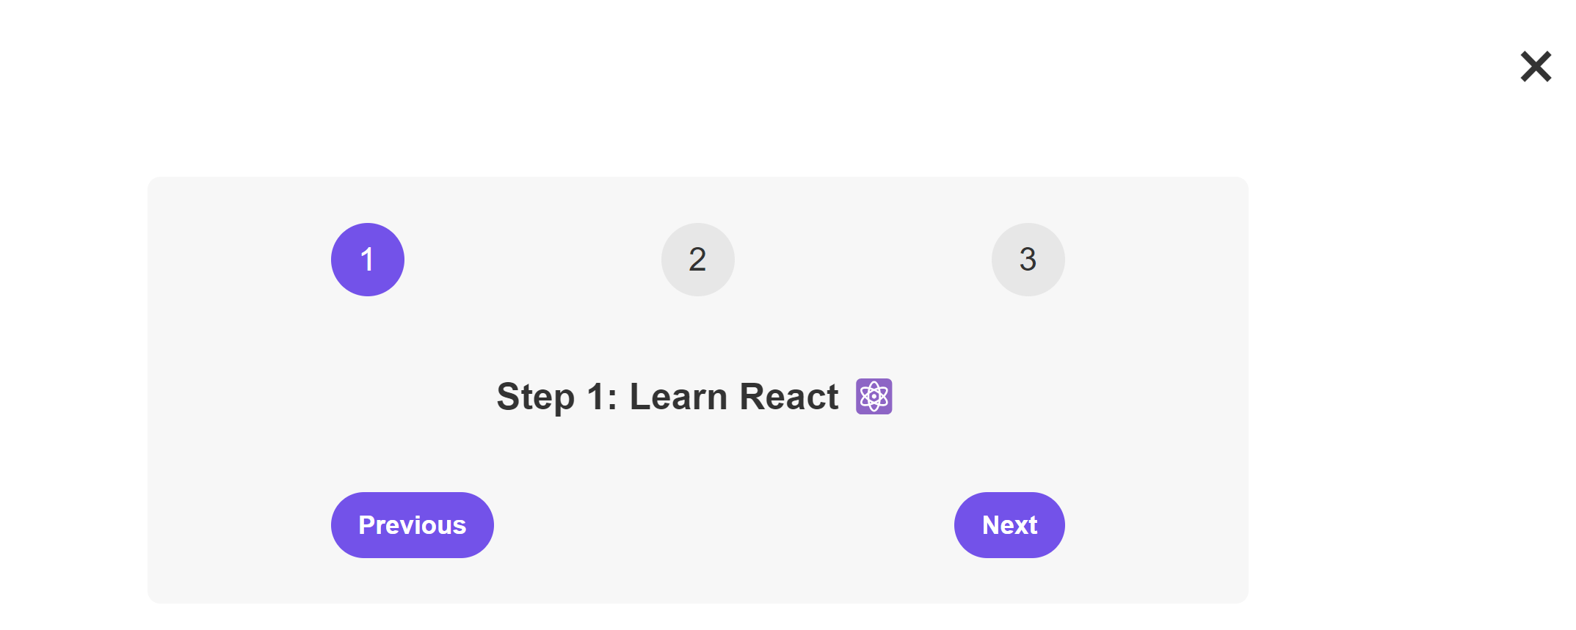The width and height of the screenshot is (1576, 630).
Task: Go back using the Previous button
Action: click(412, 524)
